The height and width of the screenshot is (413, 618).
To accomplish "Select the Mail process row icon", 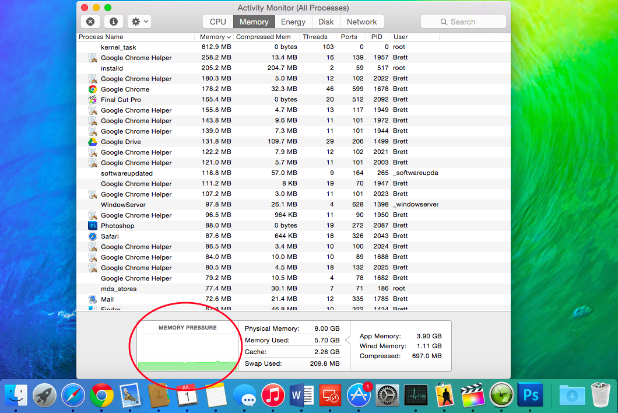I will click(x=92, y=299).
